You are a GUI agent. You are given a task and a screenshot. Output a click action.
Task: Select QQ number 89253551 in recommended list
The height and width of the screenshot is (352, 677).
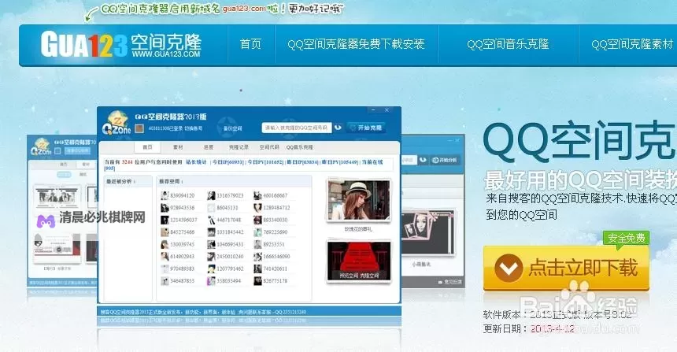274,244
